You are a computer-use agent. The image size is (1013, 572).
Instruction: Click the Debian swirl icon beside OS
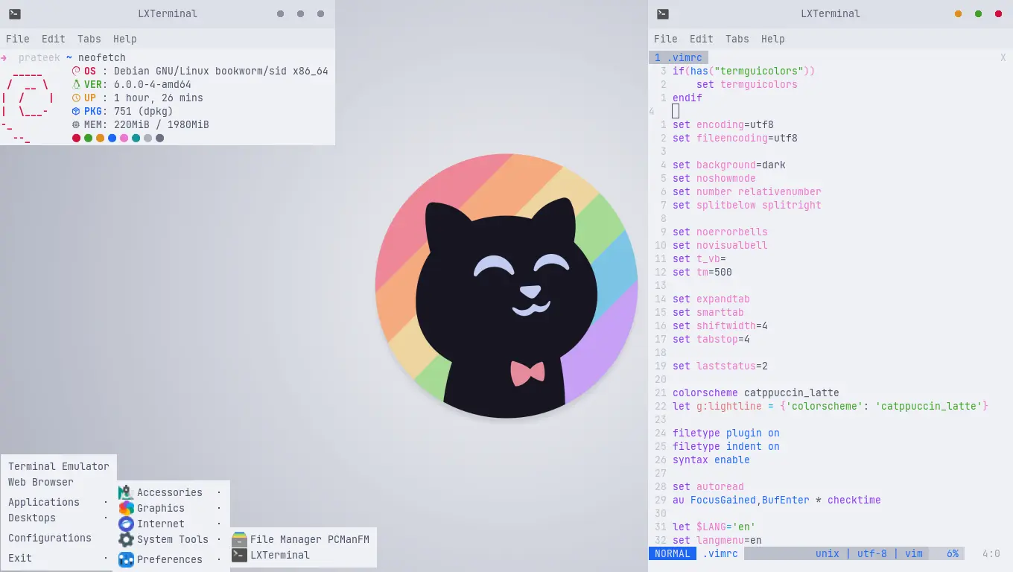coord(76,71)
